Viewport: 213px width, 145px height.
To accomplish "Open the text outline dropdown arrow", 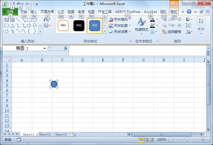I will point(157,26).
